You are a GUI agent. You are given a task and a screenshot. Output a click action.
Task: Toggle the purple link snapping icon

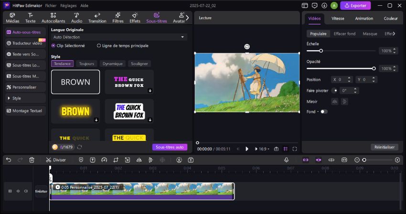306,160
